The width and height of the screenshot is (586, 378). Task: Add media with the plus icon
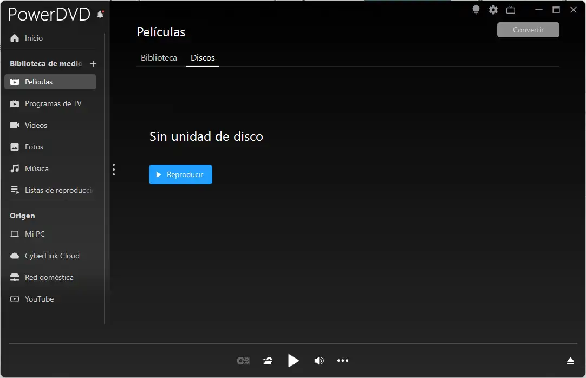[93, 64]
